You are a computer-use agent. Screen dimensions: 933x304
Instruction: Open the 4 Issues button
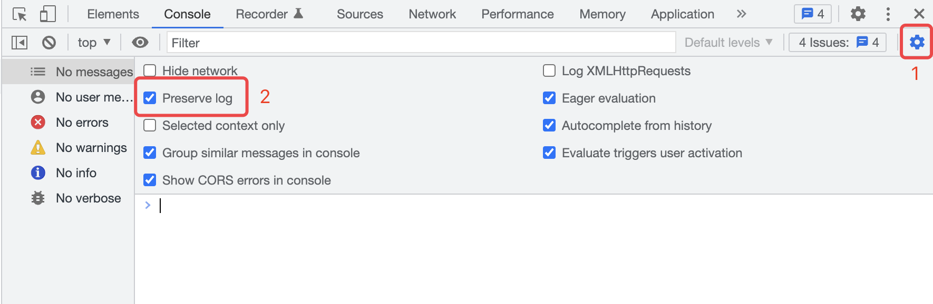pyautogui.click(x=838, y=43)
